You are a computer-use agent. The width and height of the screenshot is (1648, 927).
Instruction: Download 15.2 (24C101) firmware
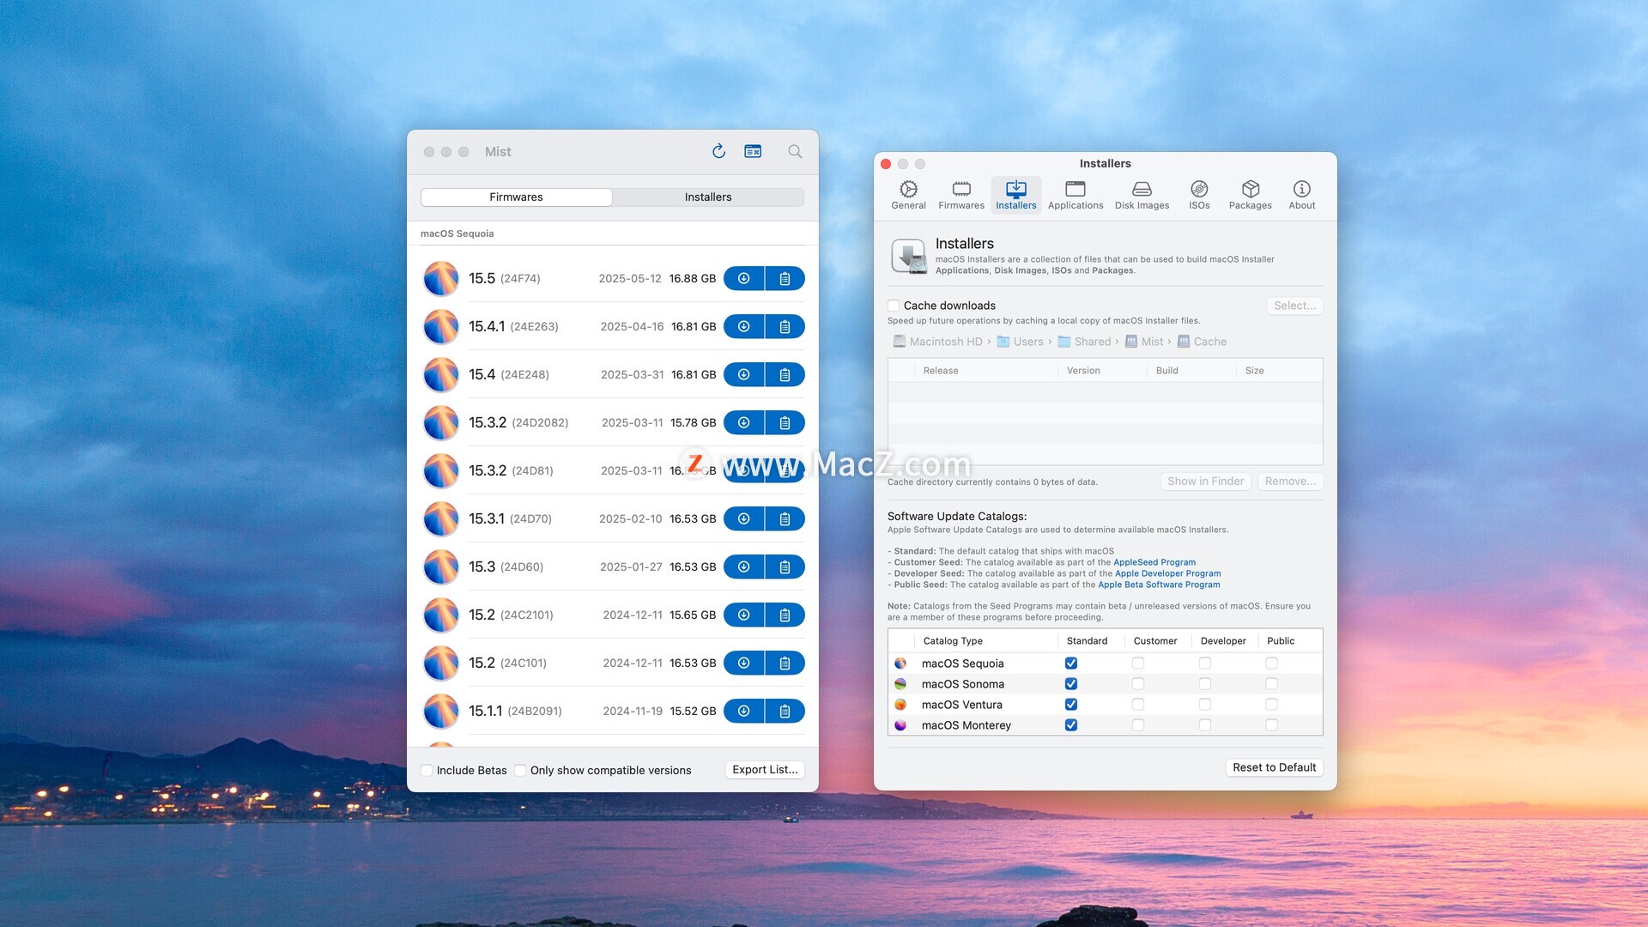pyautogui.click(x=744, y=663)
